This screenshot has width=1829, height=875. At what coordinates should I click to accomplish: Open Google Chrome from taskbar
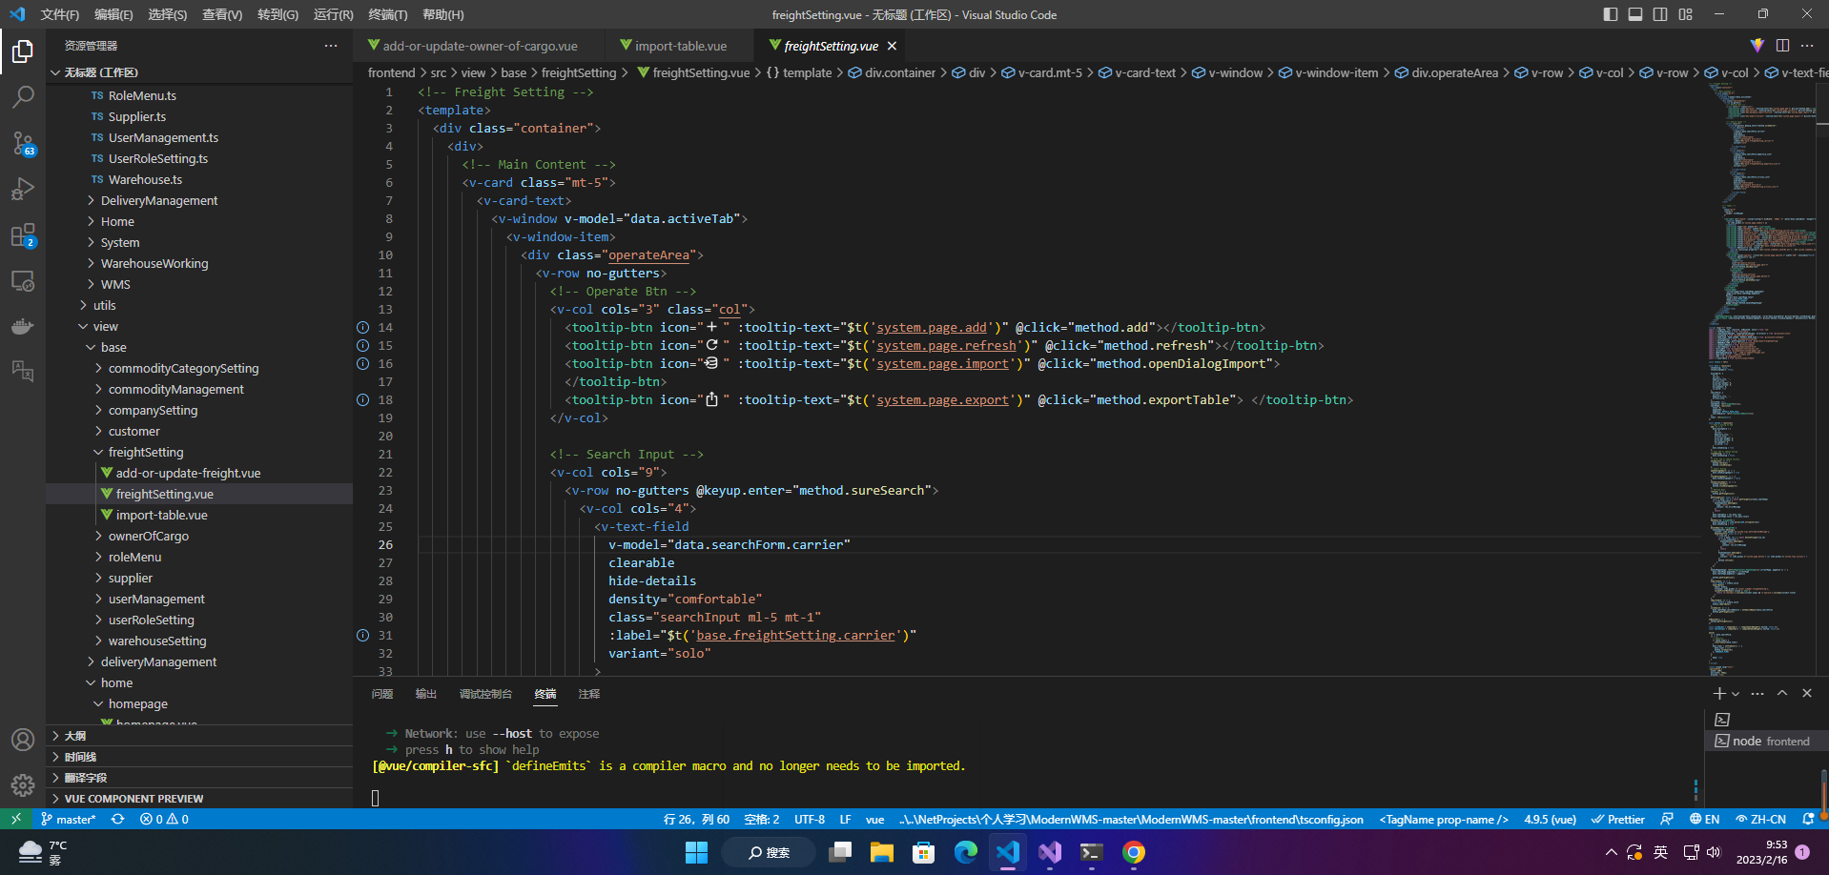[1134, 852]
